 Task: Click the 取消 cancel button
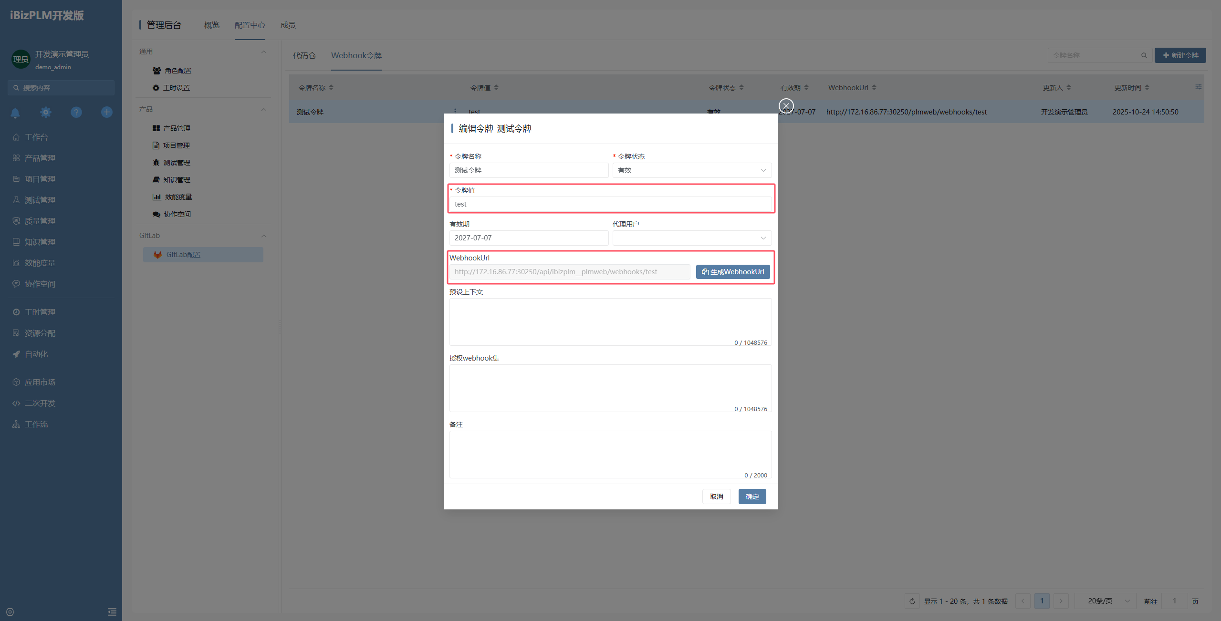point(716,497)
